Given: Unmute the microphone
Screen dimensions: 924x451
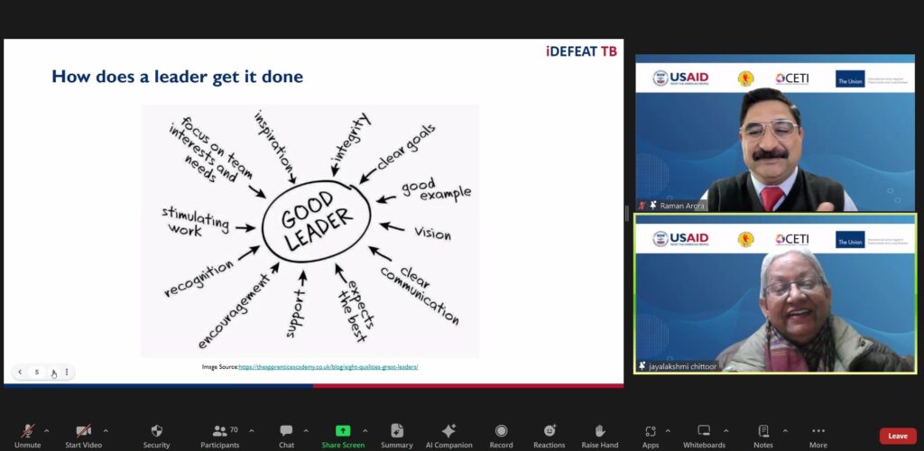Looking at the screenshot, I should pyautogui.click(x=28, y=432).
